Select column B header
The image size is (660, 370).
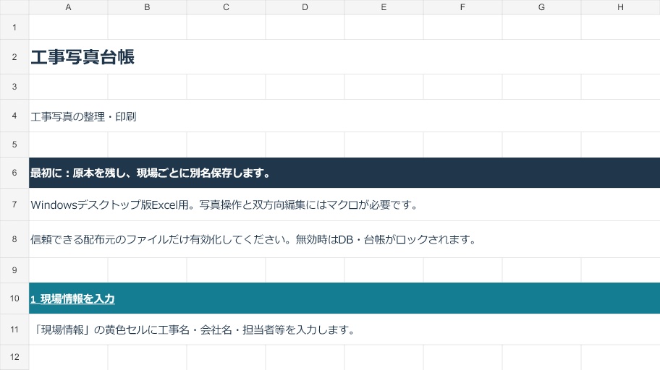pos(147,7)
